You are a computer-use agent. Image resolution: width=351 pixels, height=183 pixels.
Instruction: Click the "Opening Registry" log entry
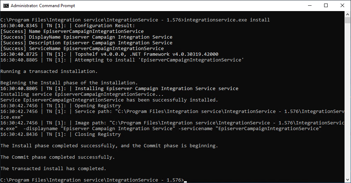tap(98, 106)
